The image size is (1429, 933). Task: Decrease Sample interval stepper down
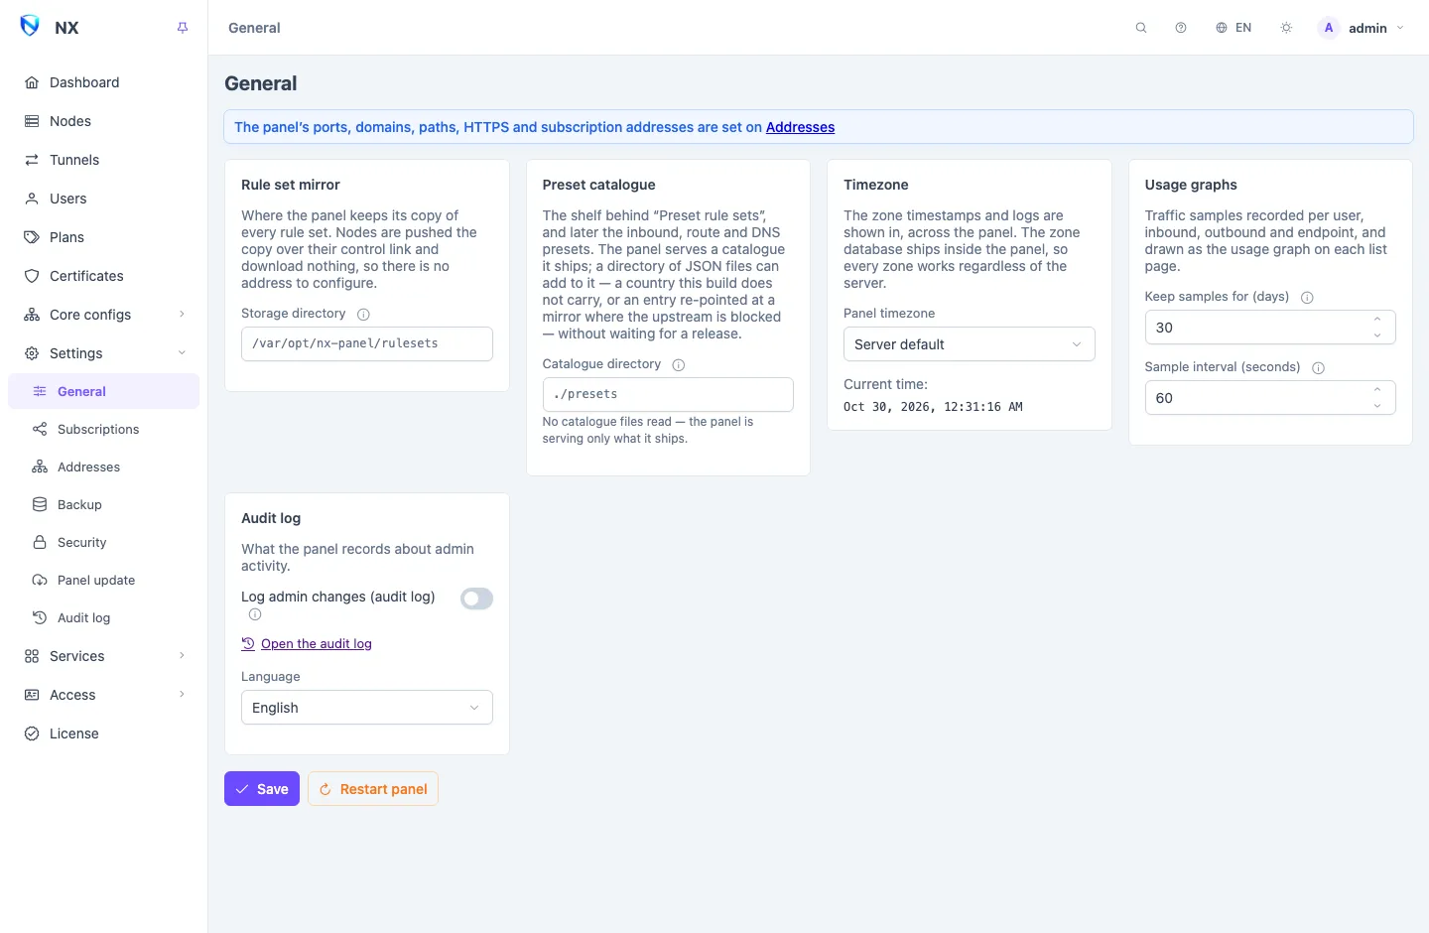1377,406
